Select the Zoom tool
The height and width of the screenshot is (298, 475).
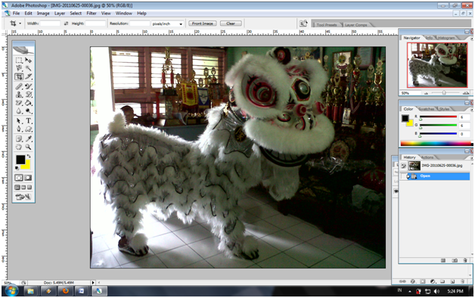coord(28,147)
